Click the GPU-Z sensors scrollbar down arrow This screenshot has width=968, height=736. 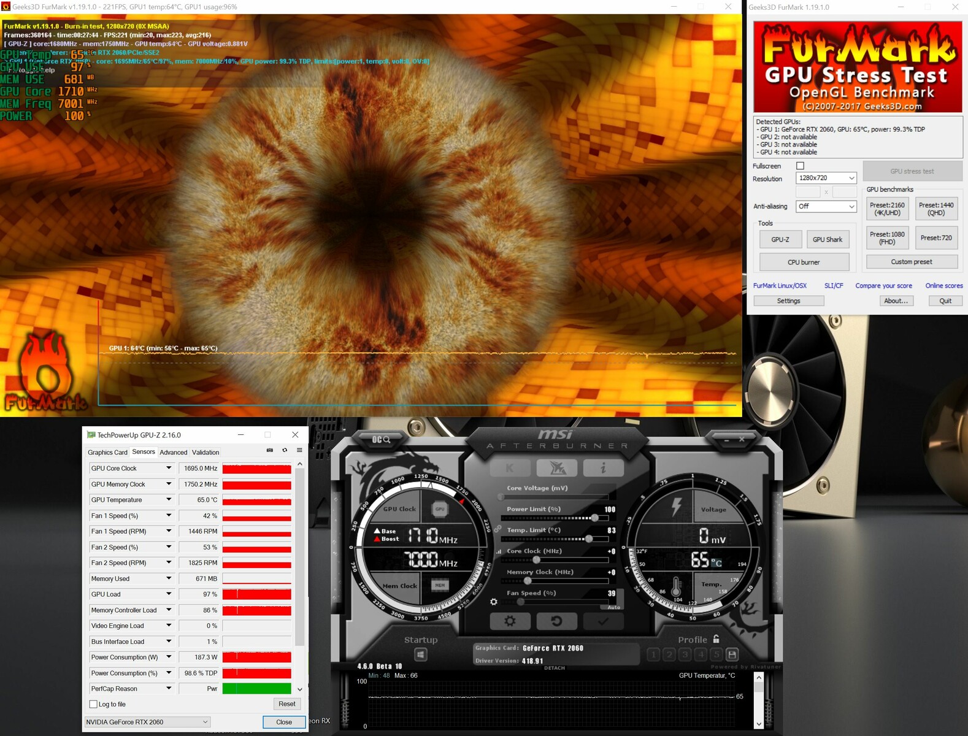[x=299, y=689]
